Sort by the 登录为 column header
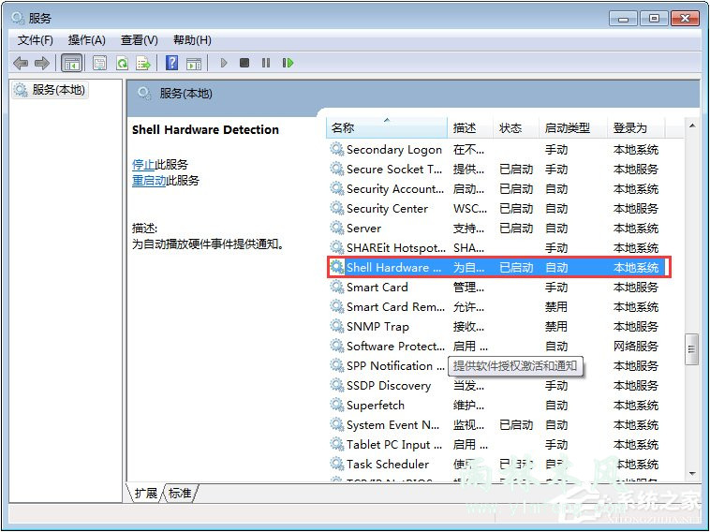The width and height of the screenshot is (710, 532). point(636,128)
